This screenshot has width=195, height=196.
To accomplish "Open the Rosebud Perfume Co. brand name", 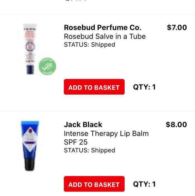I will 102,27.
